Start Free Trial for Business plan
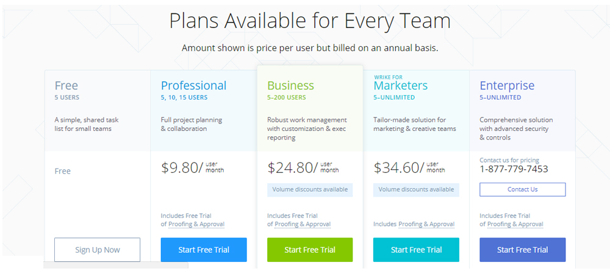610x274 pixels. 310,250
